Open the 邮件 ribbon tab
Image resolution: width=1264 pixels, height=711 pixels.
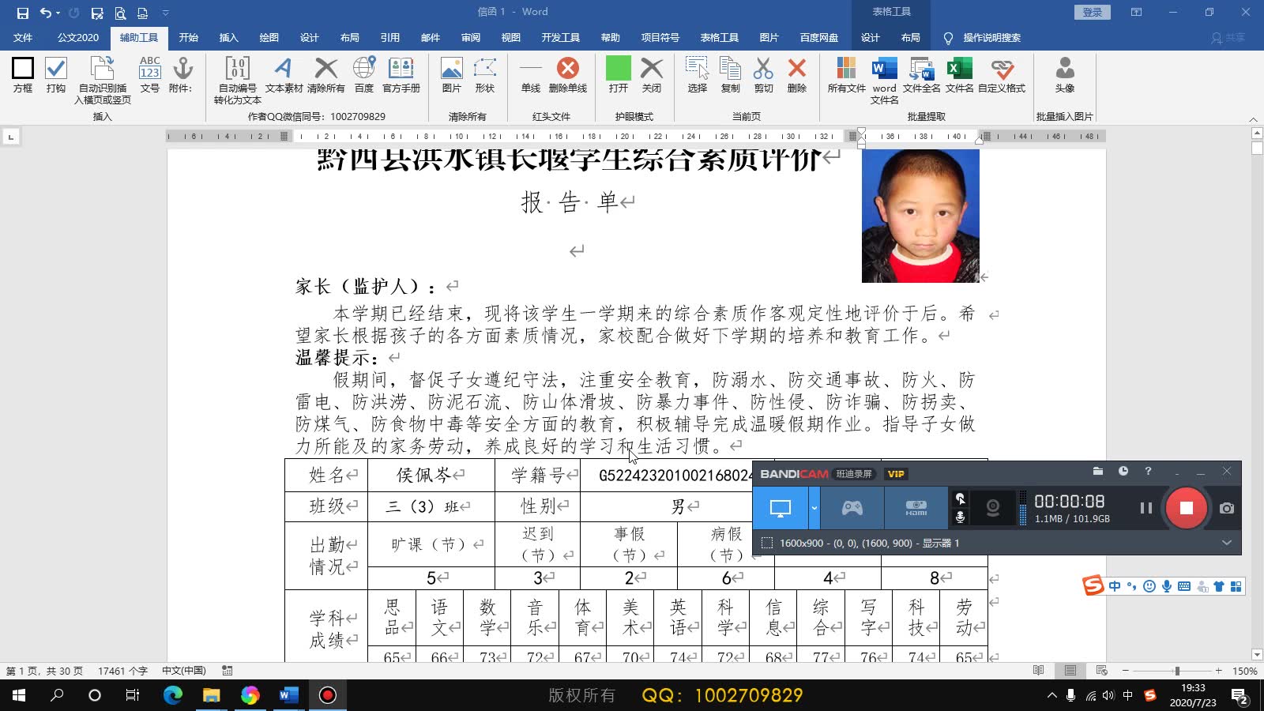[430, 37]
